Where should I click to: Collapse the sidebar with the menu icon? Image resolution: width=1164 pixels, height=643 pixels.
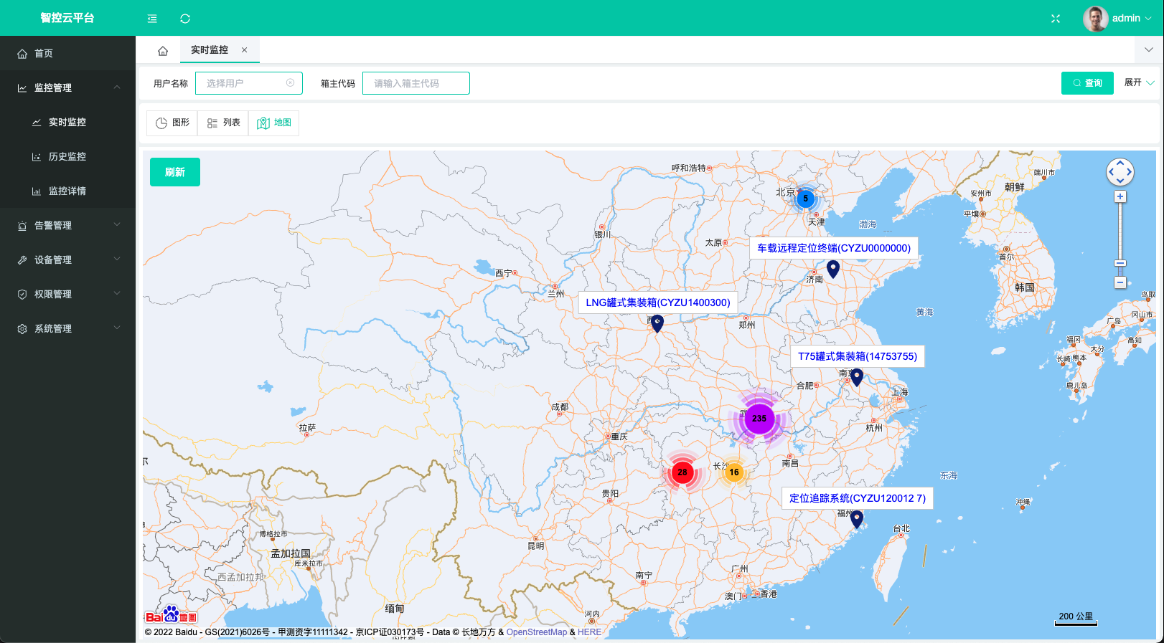coord(152,19)
